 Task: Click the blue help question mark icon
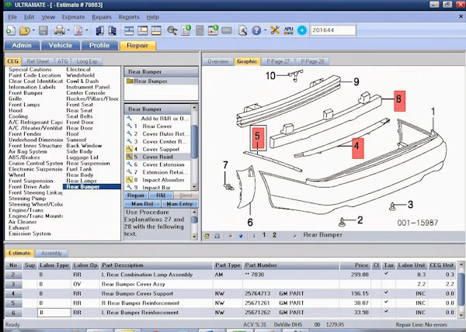256,30
